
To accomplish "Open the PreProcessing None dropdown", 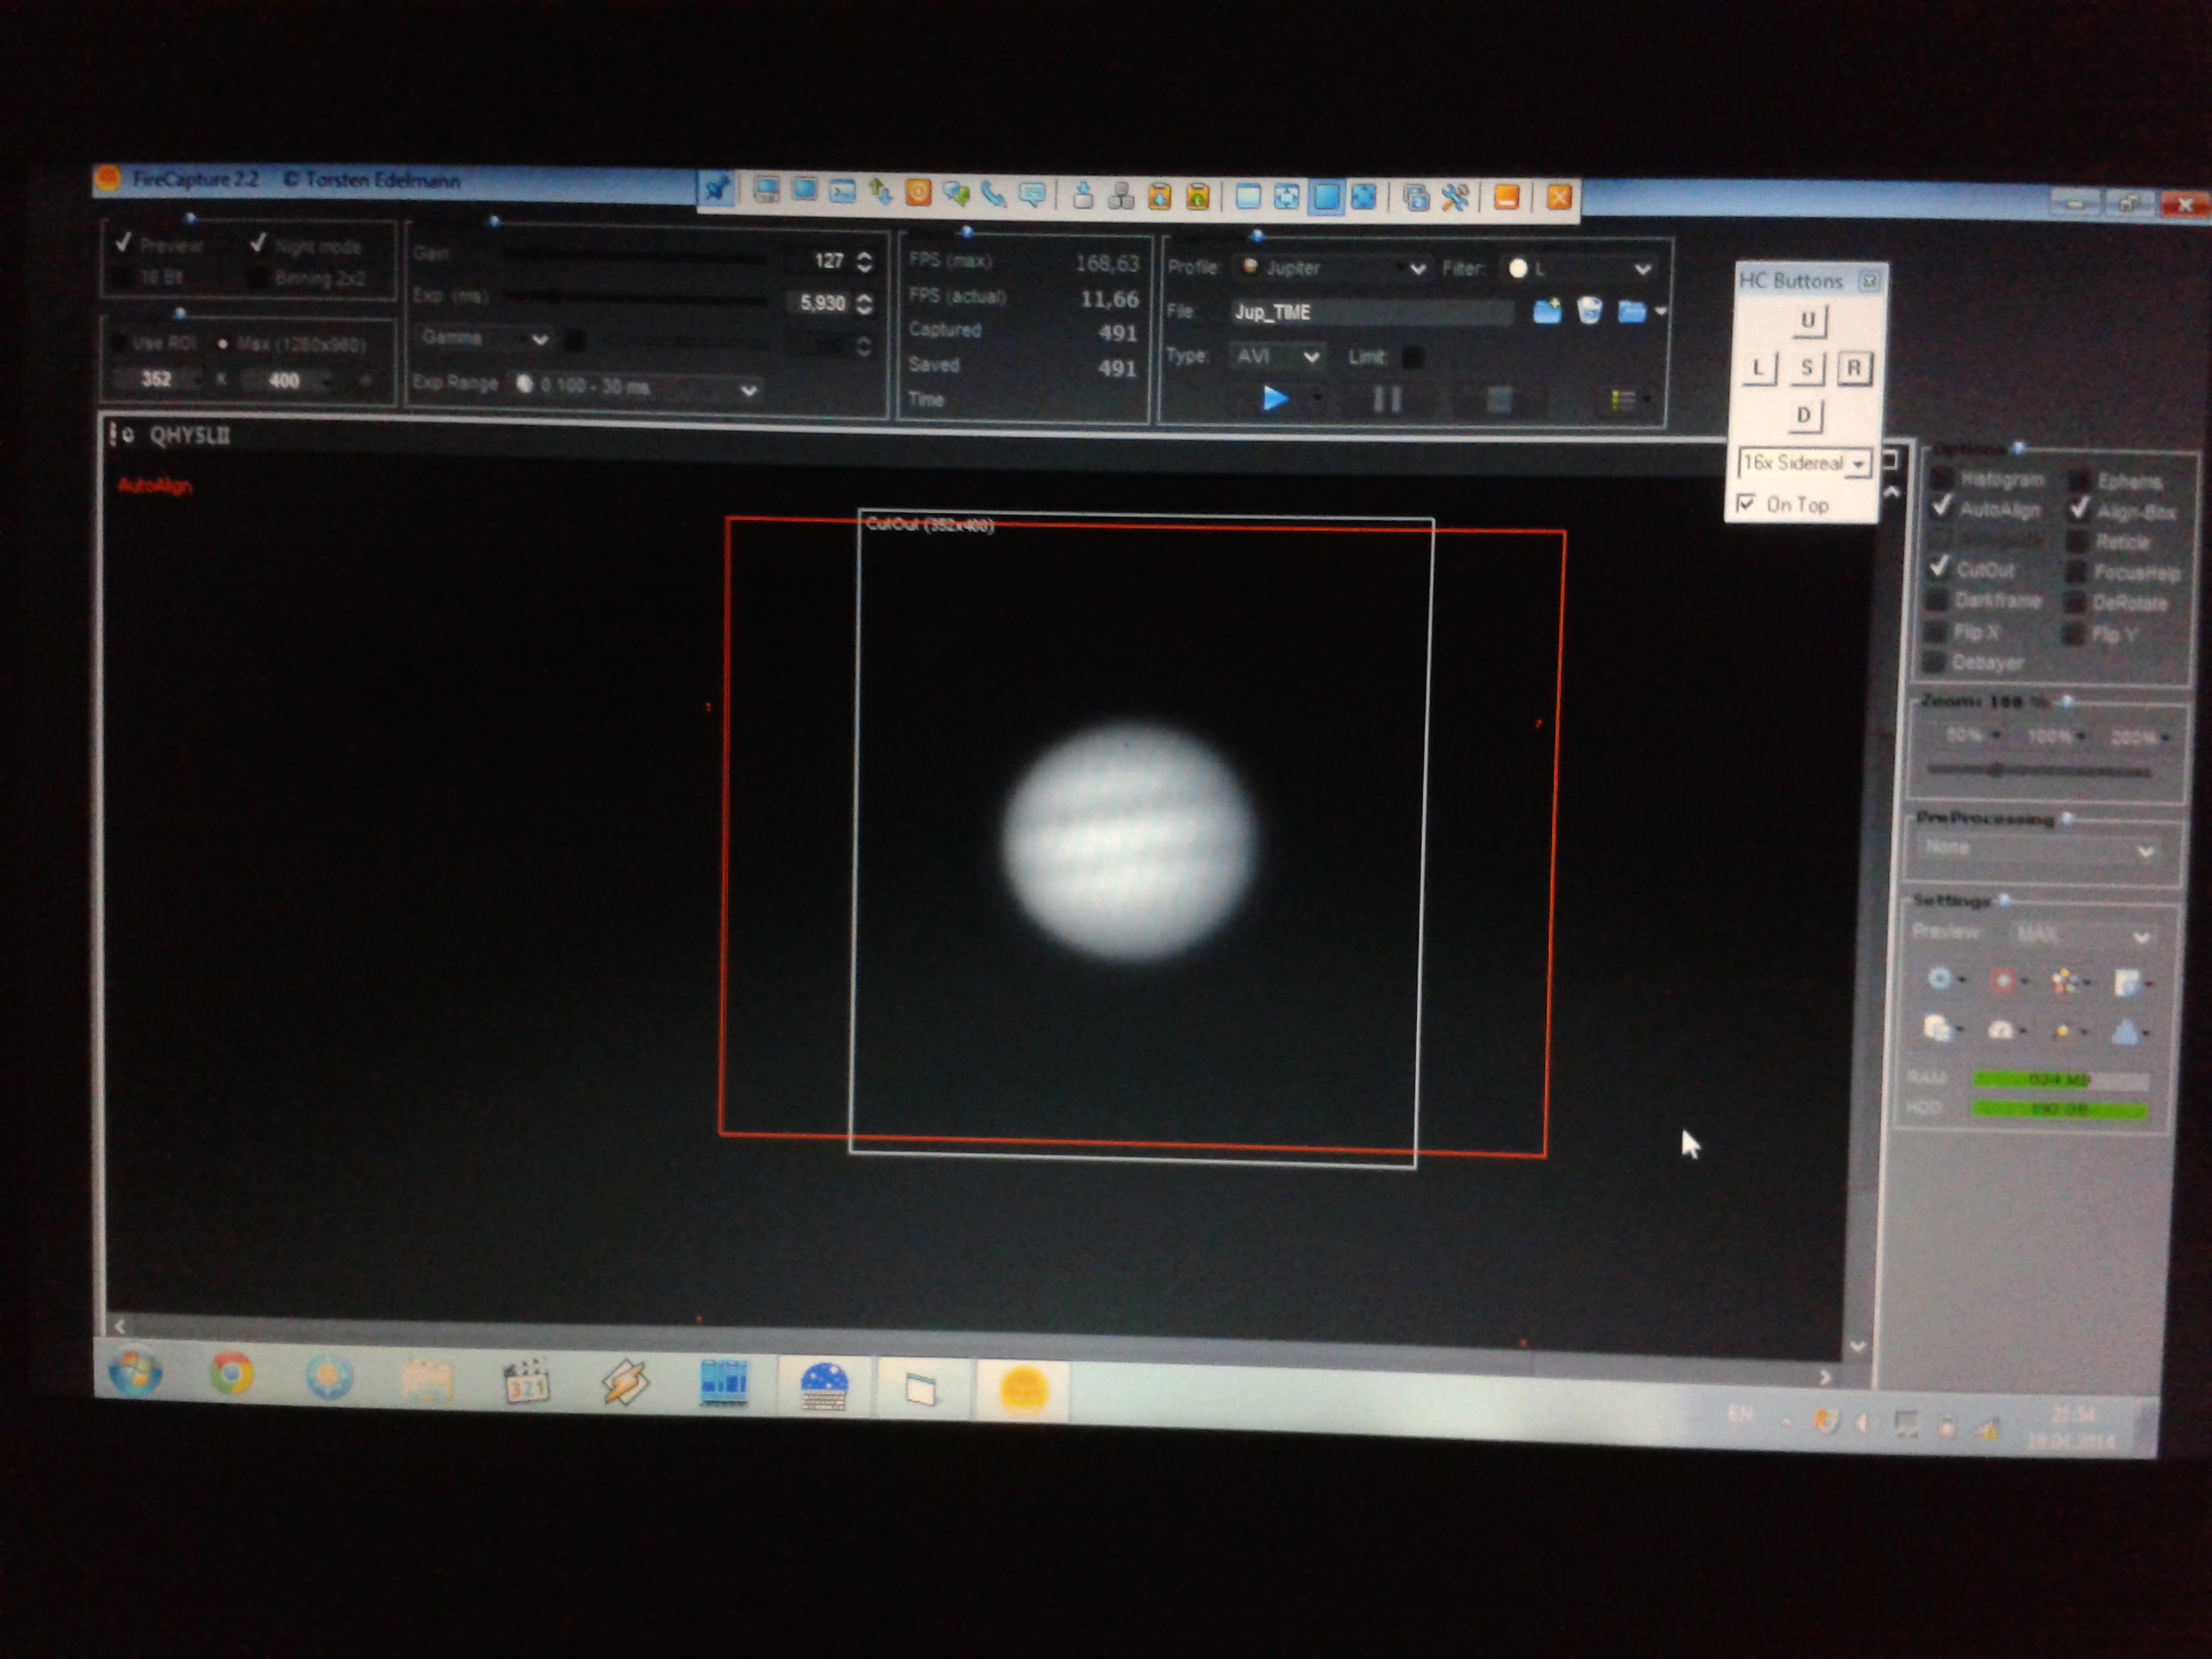I will (2143, 851).
